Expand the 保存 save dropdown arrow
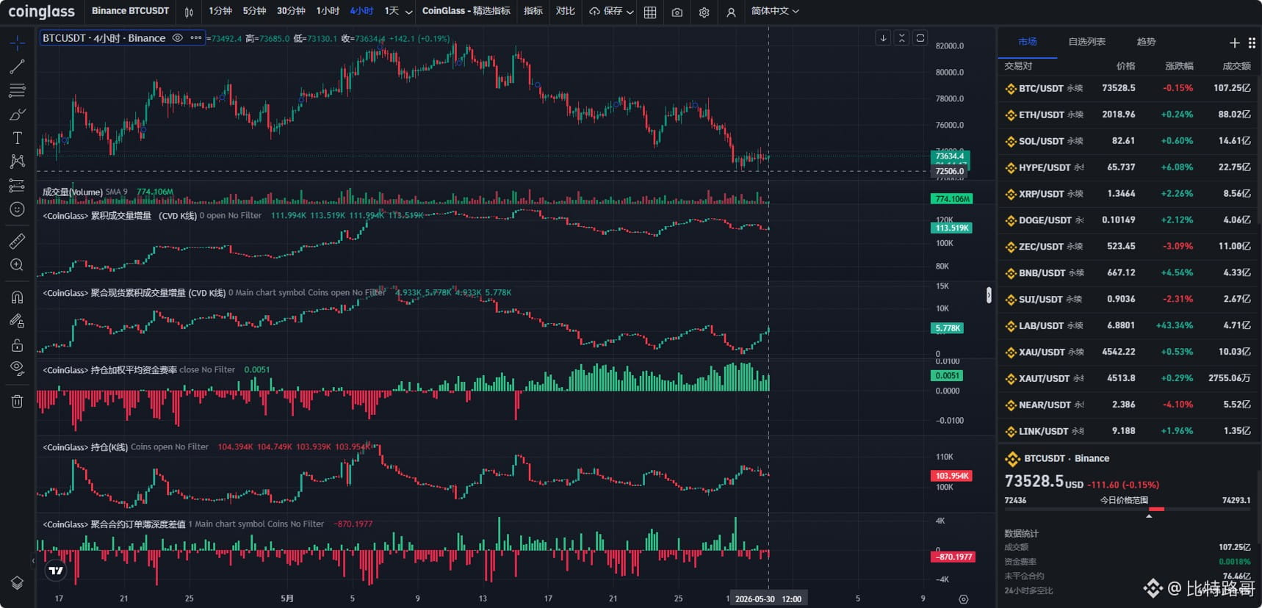Screen dimensions: 1262x608 pos(630,12)
